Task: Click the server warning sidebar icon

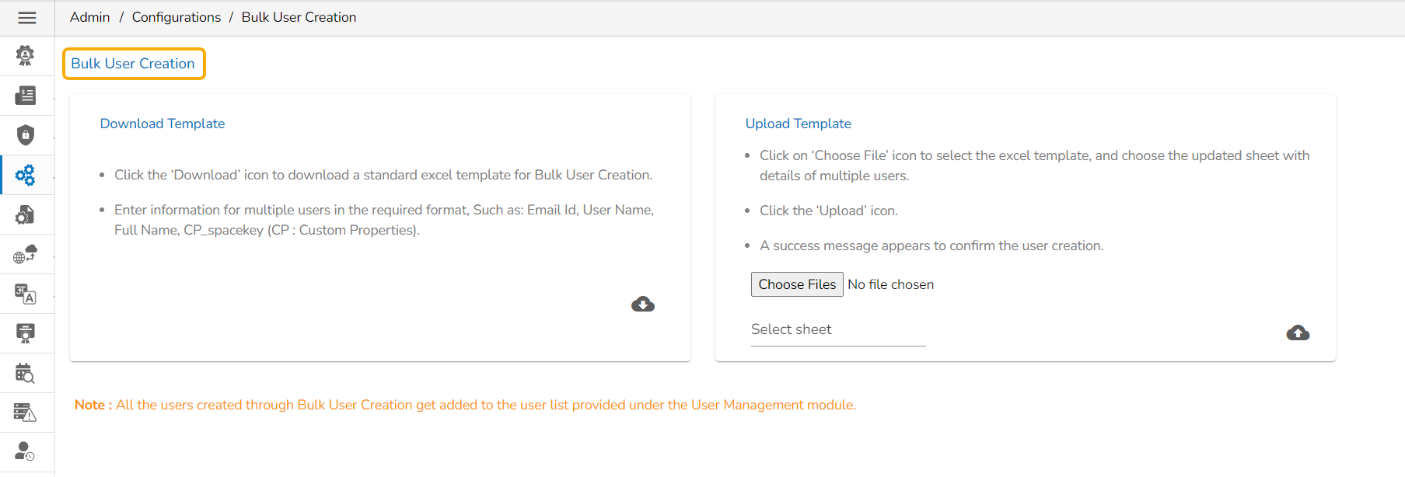Action: (x=26, y=413)
